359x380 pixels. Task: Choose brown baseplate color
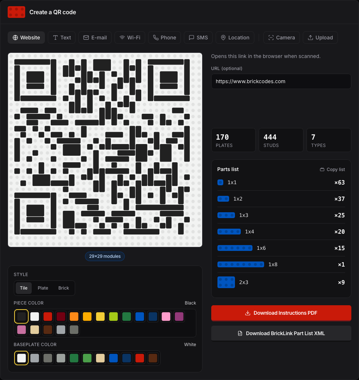point(153,358)
